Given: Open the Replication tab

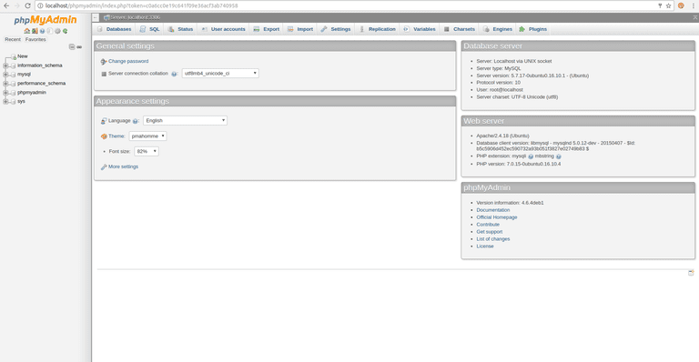Looking at the screenshot, I should [x=377, y=29].
